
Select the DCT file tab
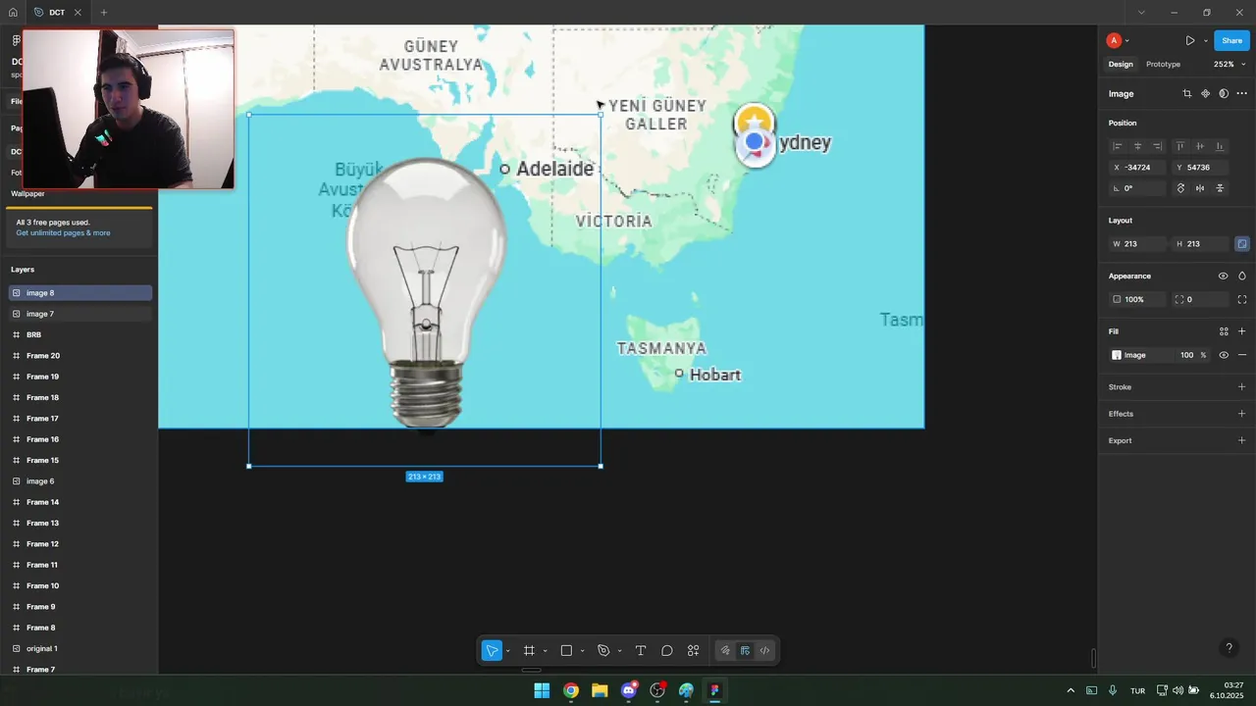click(x=56, y=13)
